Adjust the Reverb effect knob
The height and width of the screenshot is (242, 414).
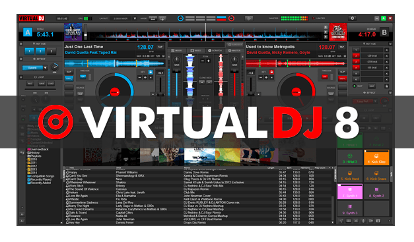click(55, 67)
